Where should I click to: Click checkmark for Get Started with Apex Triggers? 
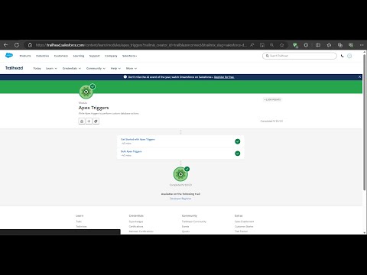(238, 141)
